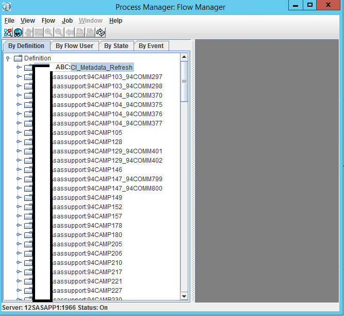This screenshot has width=344, height=316.
Task: Click folder icon of 94CAMP149 row
Action: (x=28, y=198)
